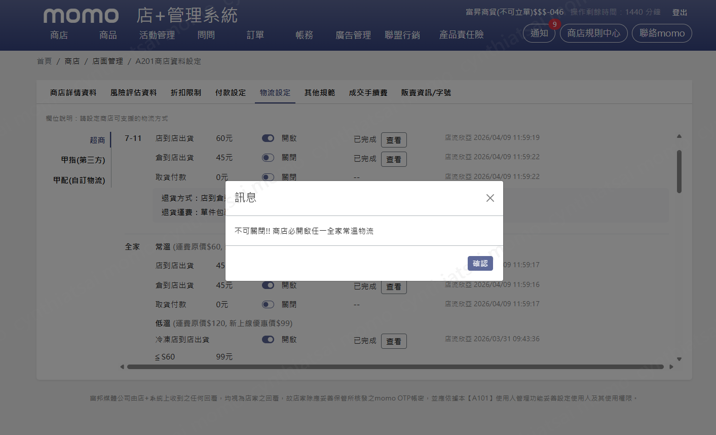Switch to the 折扣限制 tab

186,93
